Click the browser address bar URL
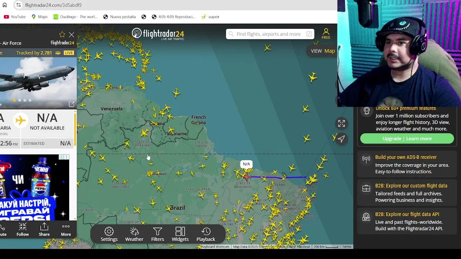The height and width of the screenshot is (259, 461). click(x=53, y=5)
